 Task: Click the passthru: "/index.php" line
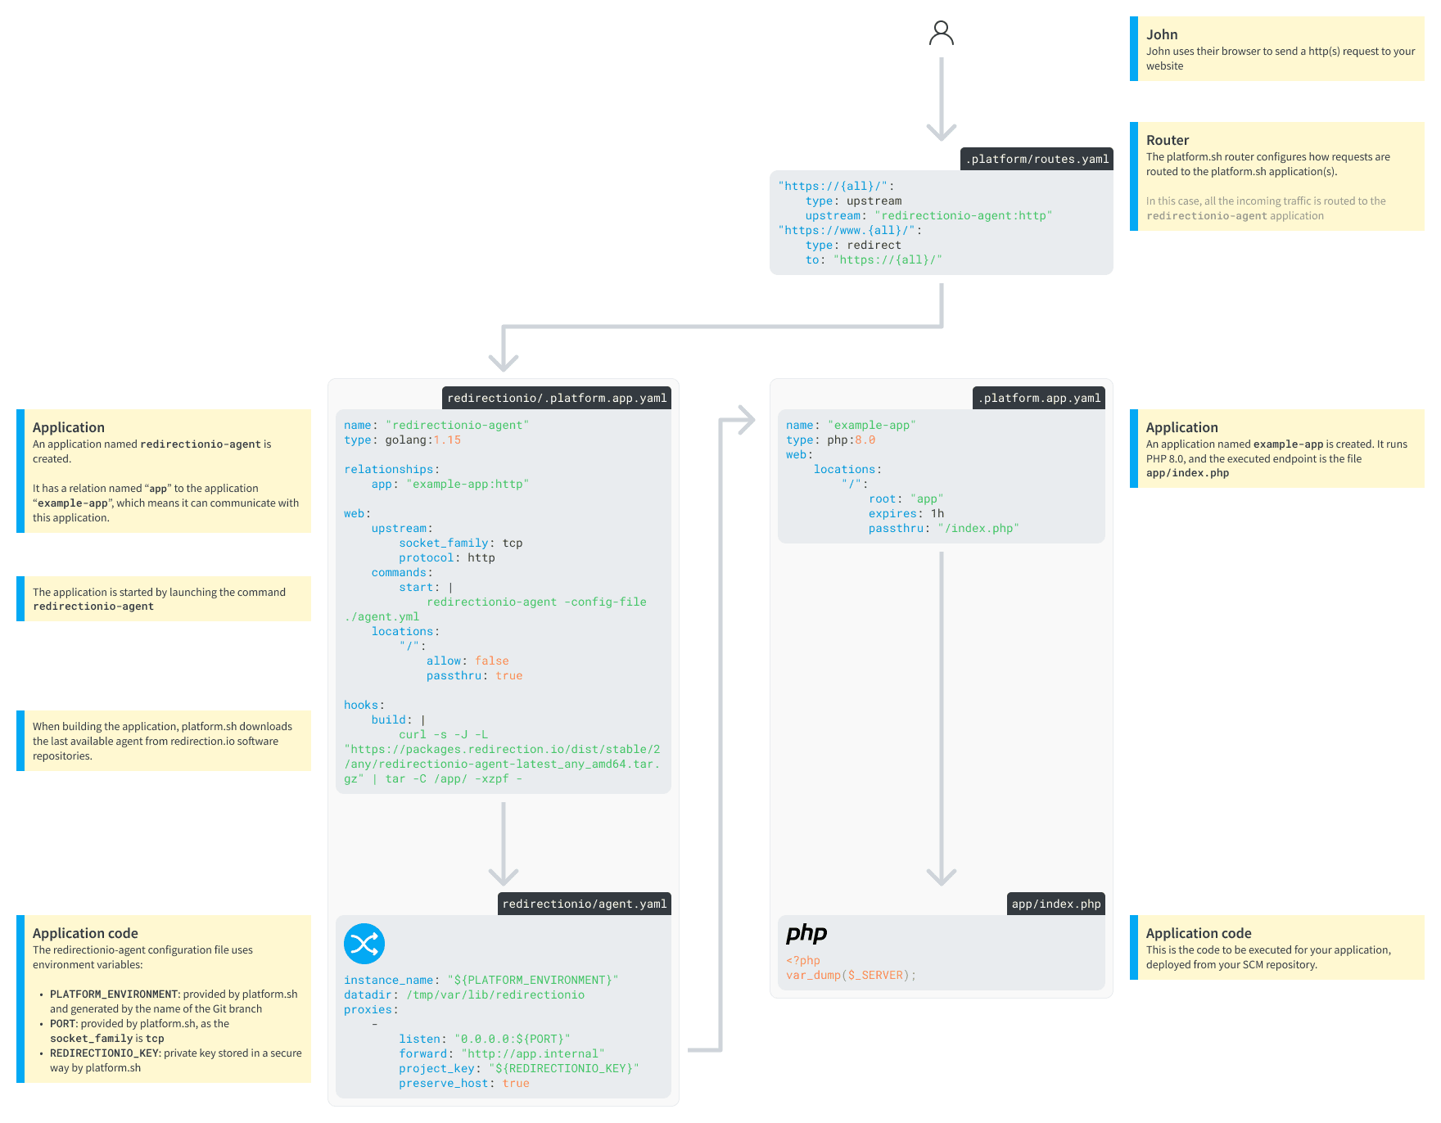tap(944, 528)
